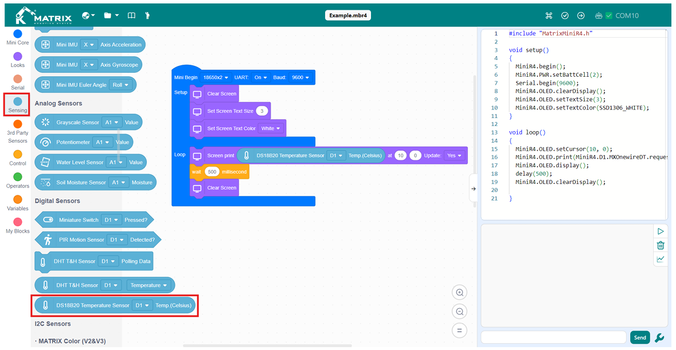Open the text color White dropdown
Screen dimensions: 676x350
click(x=270, y=128)
